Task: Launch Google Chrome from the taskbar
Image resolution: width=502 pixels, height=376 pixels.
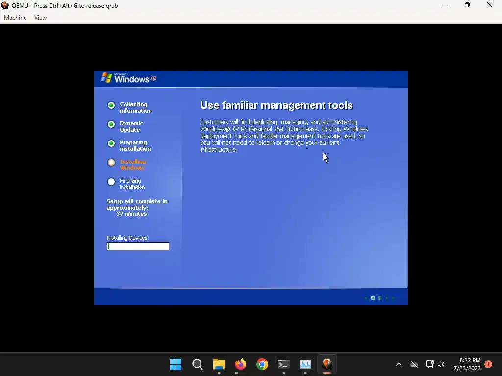Action: 262,364
